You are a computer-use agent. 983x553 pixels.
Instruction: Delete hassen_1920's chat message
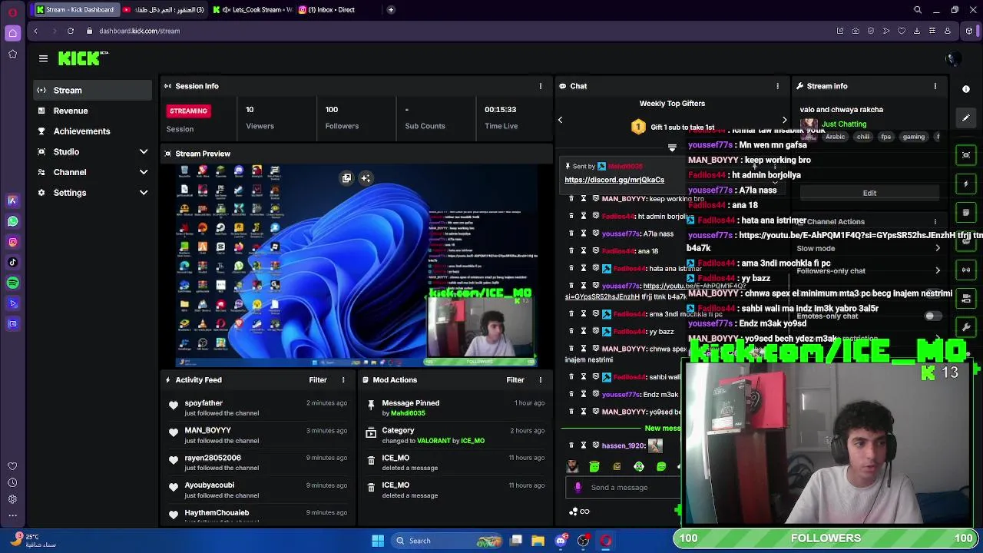tap(571, 445)
